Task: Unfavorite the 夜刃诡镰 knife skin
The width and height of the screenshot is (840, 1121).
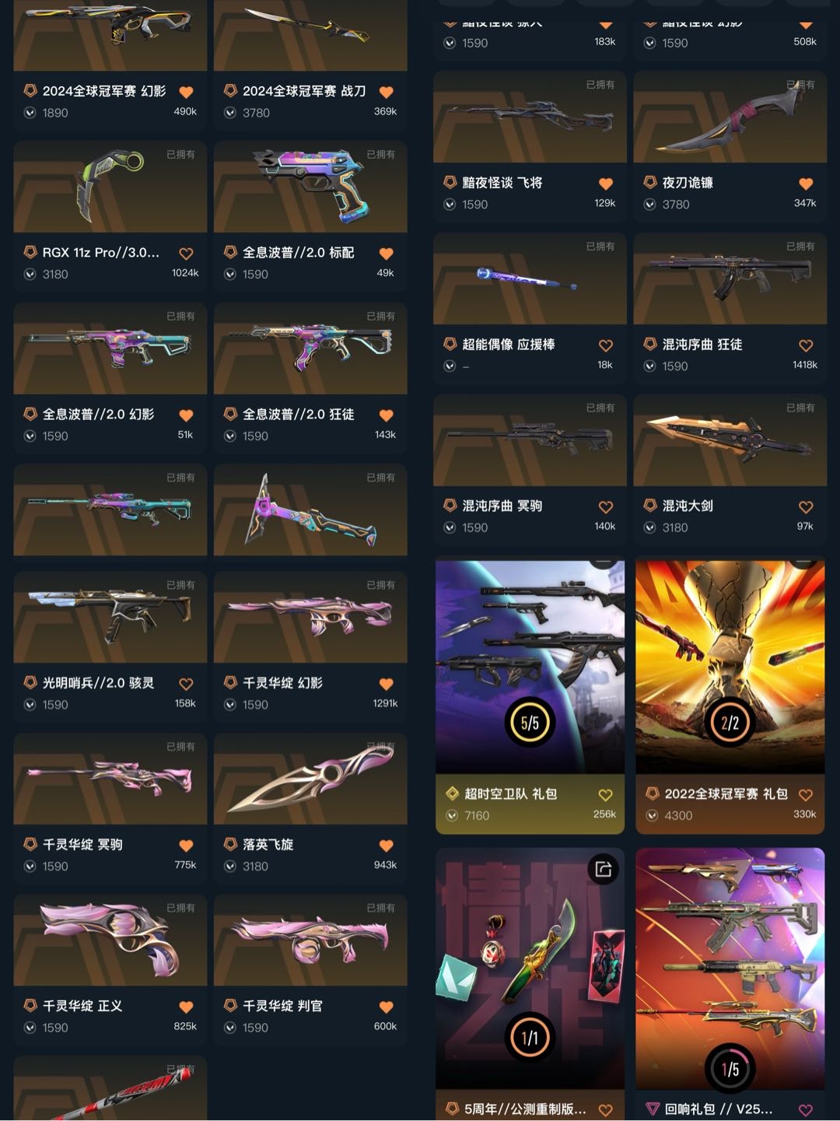Action: (806, 184)
